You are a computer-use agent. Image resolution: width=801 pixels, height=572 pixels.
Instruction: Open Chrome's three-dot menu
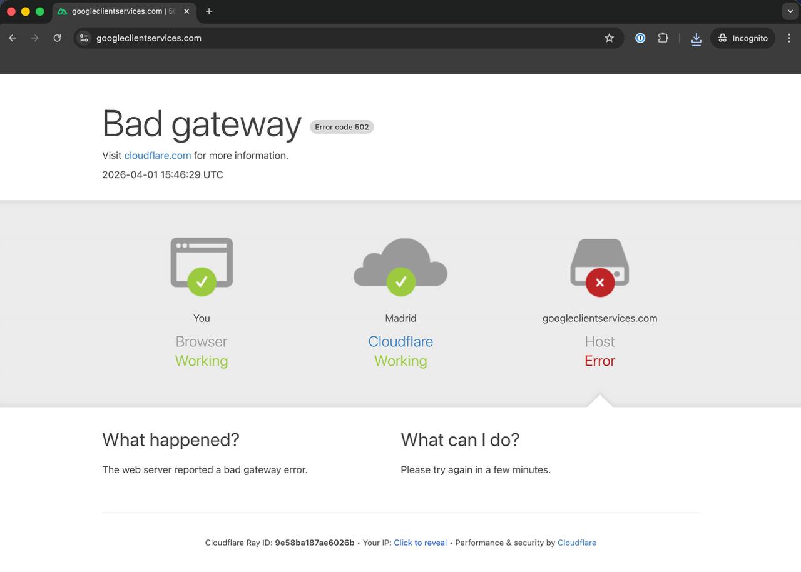tap(789, 38)
